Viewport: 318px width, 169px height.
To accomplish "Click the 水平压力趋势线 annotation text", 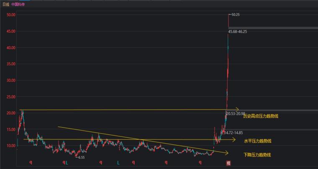I will pos(258,141).
